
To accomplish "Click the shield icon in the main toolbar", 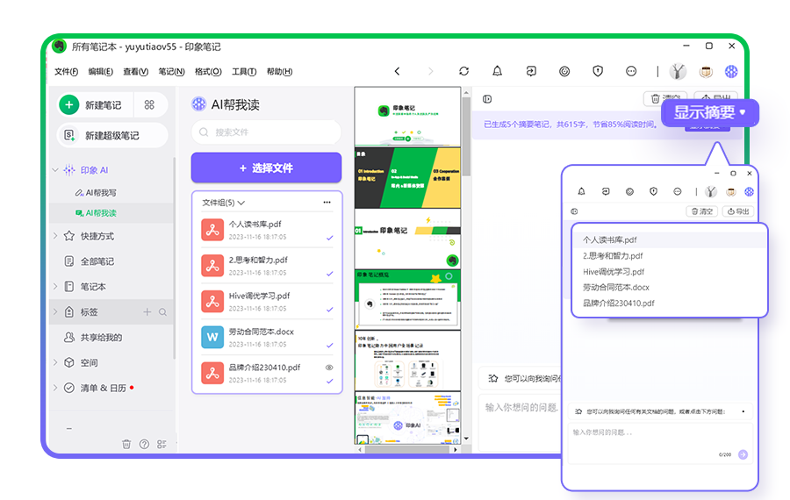I will (x=598, y=72).
